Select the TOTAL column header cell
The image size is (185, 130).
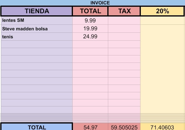pyautogui.click(x=90, y=11)
